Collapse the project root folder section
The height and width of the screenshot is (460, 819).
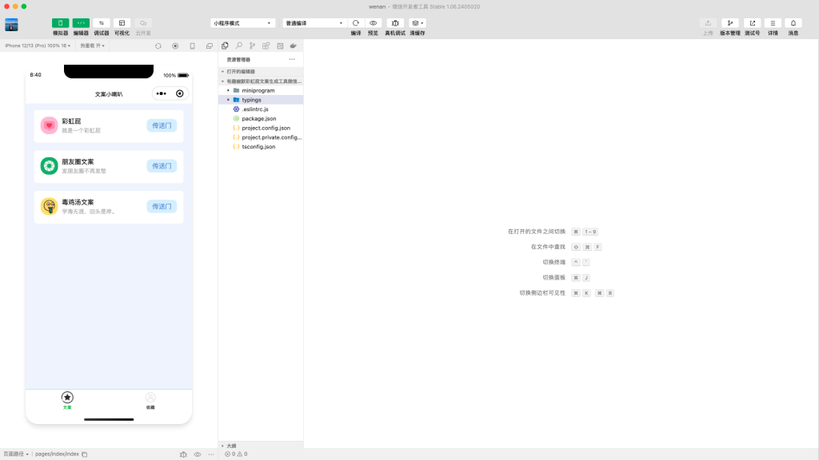click(261, 81)
